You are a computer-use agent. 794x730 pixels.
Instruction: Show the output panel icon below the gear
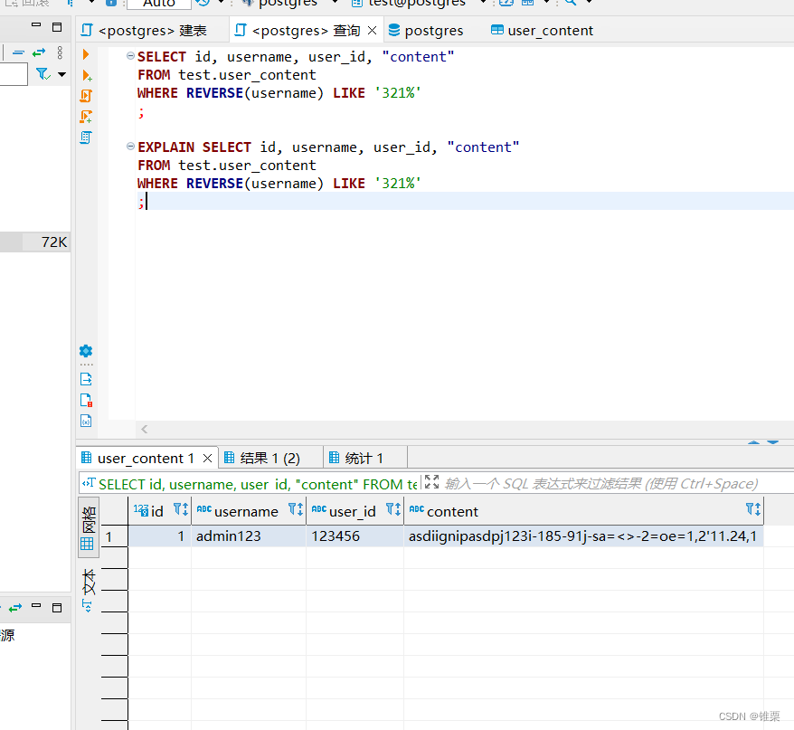pyautogui.click(x=86, y=379)
